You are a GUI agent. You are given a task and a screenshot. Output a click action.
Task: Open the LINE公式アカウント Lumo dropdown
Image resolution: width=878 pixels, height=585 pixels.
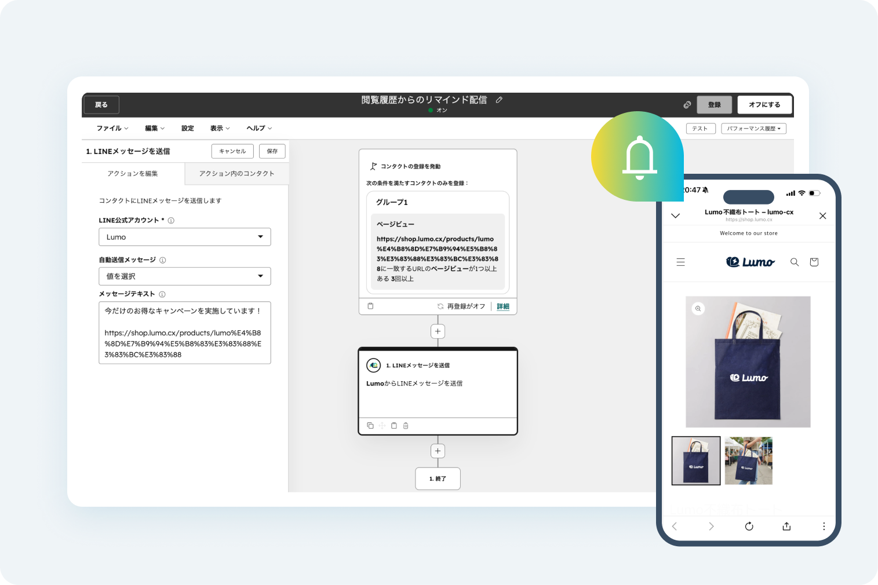tap(184, 237)
